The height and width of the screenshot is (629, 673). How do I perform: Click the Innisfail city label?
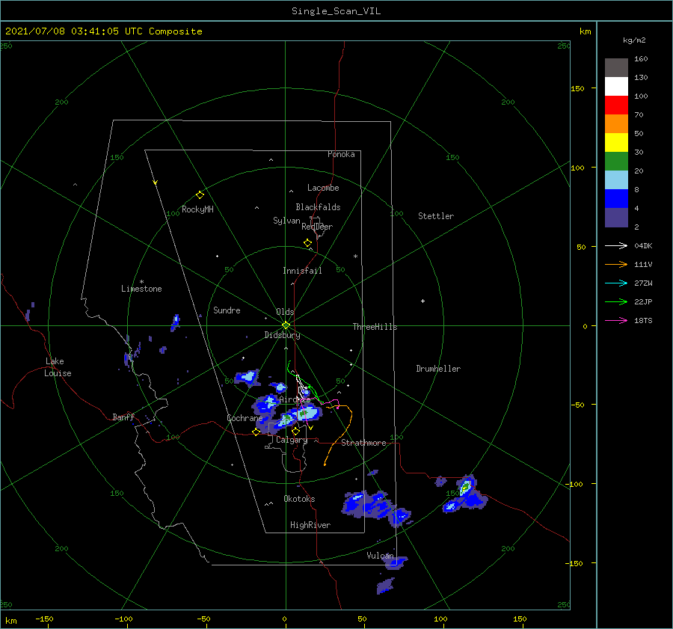click(x=302, y=271)
